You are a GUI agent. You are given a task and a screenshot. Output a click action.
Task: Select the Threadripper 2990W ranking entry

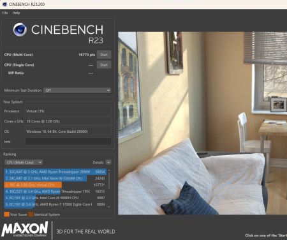(55, 172)
